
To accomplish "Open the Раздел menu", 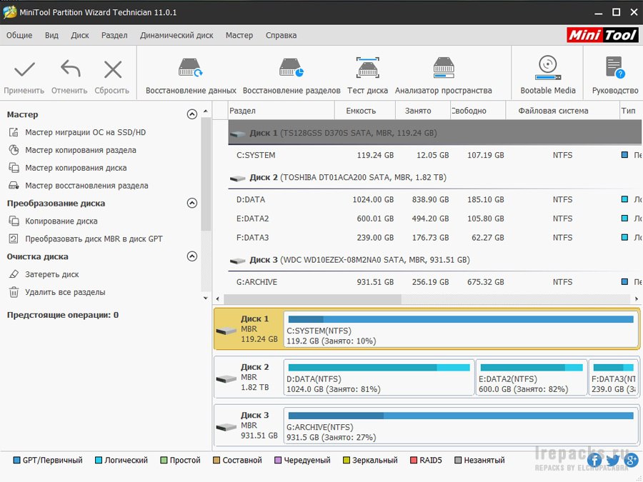I will [114, 35].
